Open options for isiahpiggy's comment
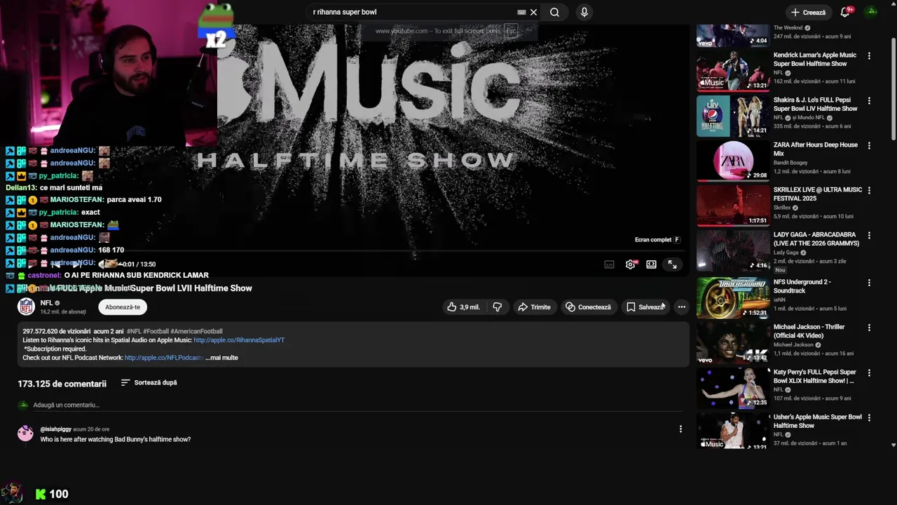 680,429
